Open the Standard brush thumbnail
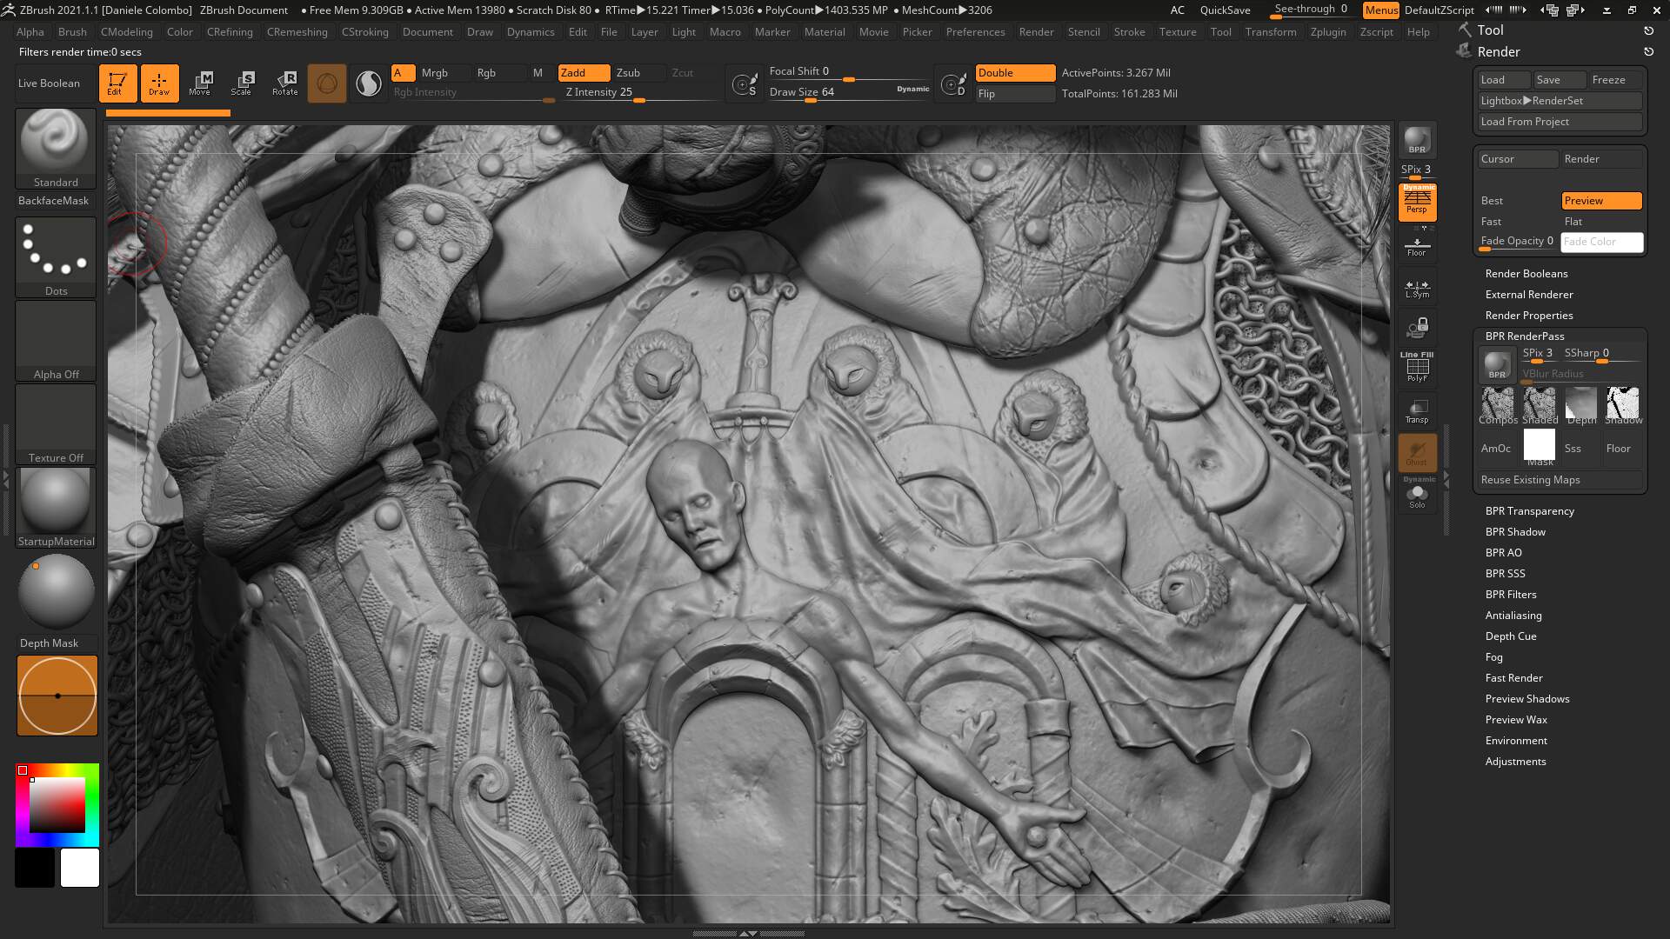The image size is (1670, 939). pyautogui.click(x=56, y=148)
